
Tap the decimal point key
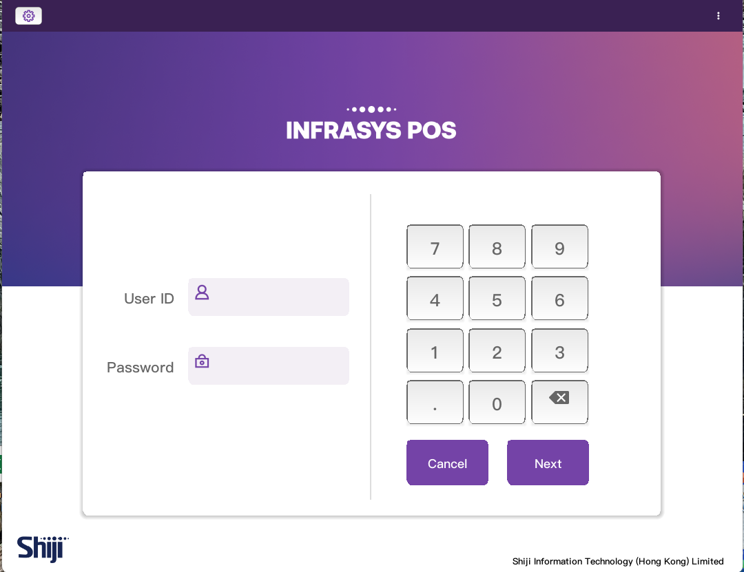[x=435, y=403]
